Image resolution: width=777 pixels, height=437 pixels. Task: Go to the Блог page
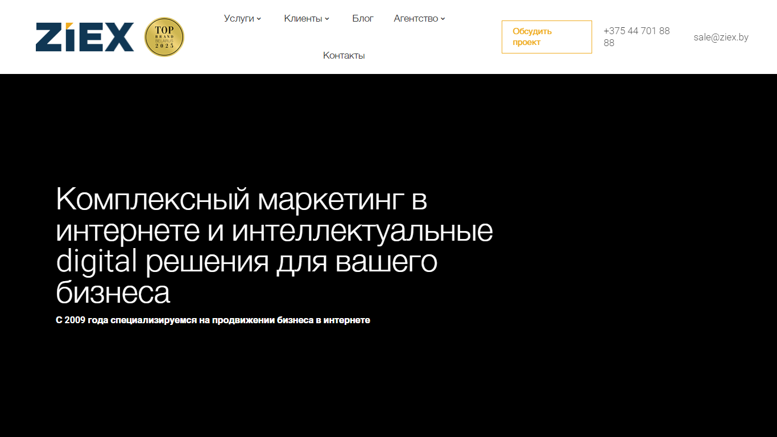pos(363,18)
